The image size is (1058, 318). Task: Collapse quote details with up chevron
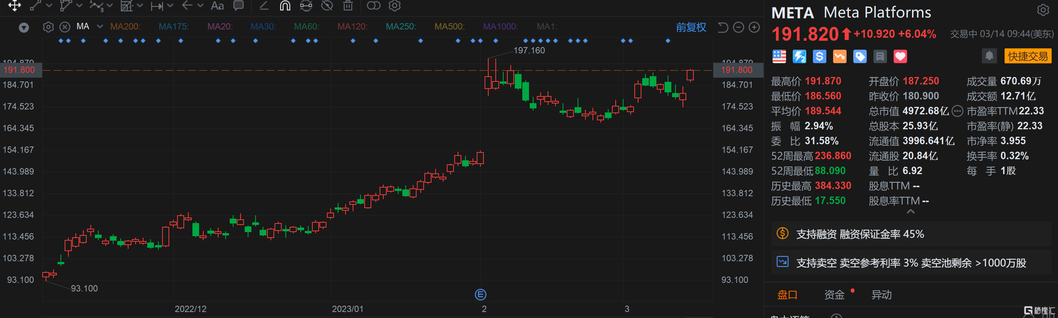[x=910, y=211]
